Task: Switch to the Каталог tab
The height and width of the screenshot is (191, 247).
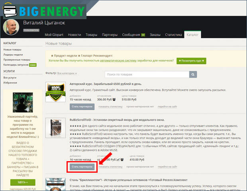Action: tap(193, 35)
